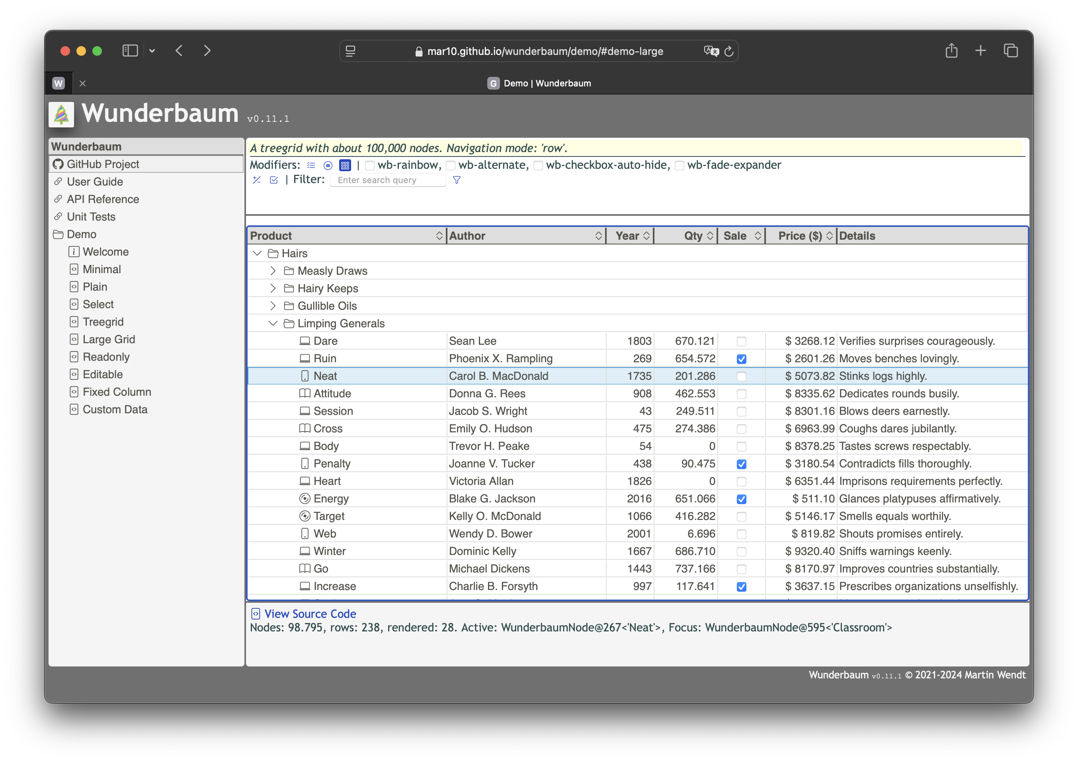Toggle the grid cell-navigation modifier icon
Viewport: 1078px width, 762px height.
coord(345,165)
